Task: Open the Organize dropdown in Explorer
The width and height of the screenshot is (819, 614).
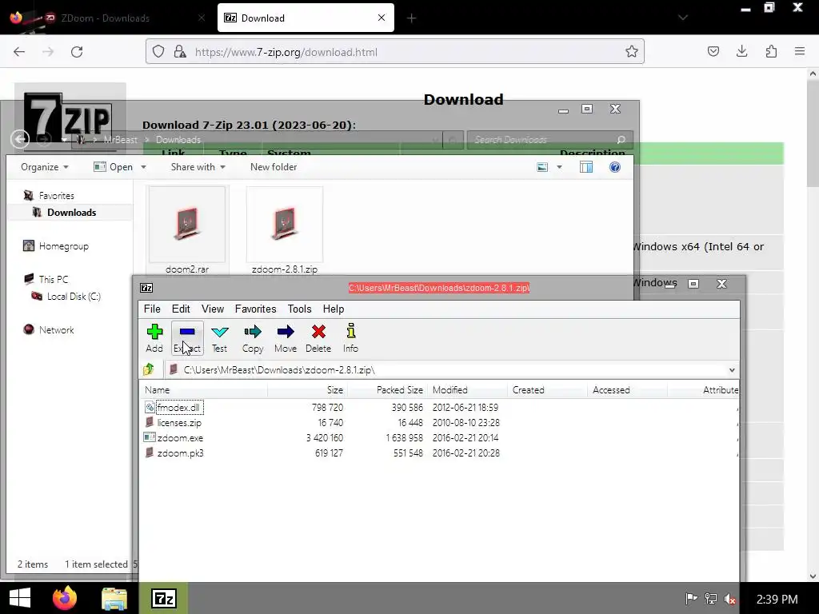Action: tap(45, 167)
